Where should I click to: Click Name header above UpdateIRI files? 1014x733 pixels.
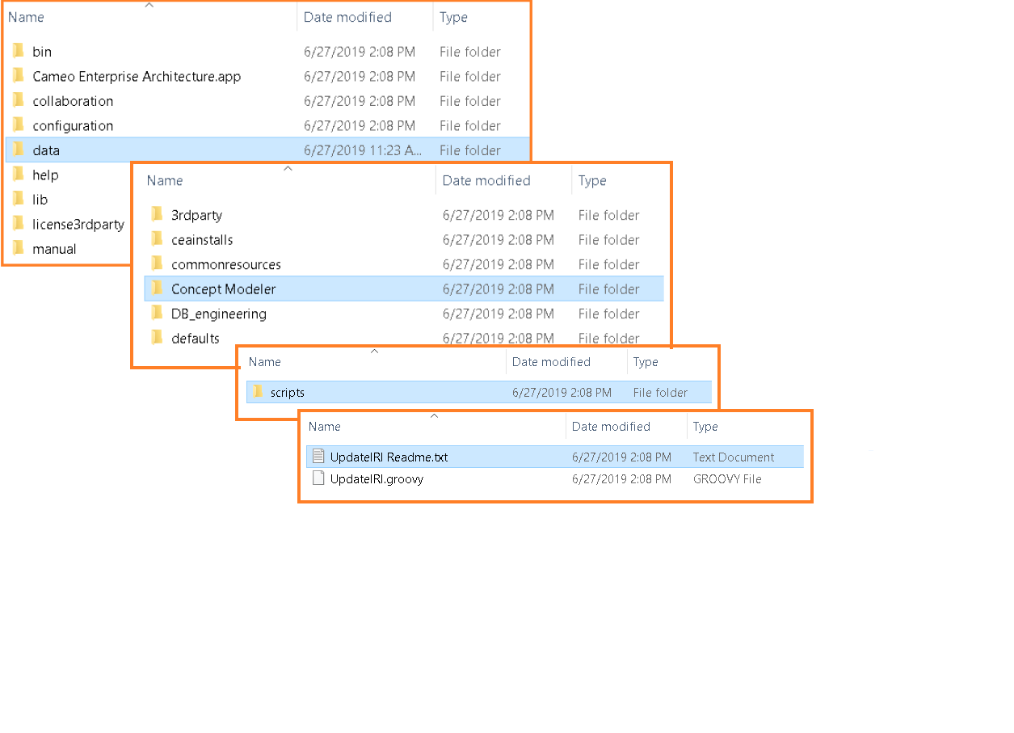tap(325, 427)
